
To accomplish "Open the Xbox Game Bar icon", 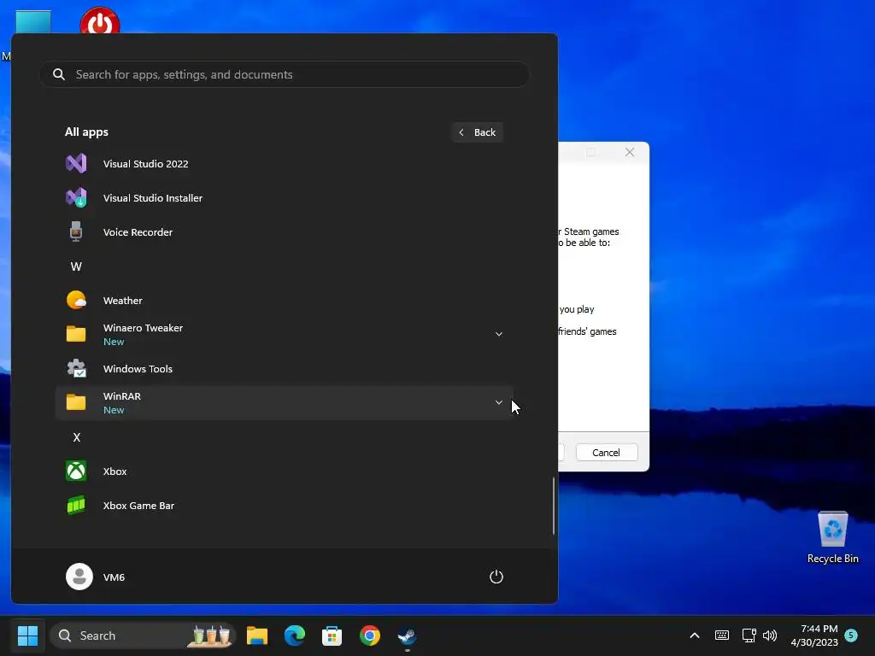I will tap(76, 505).
